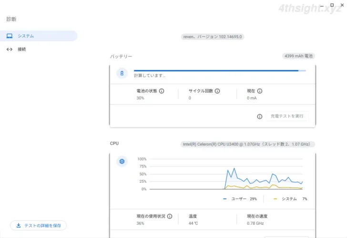347x238 pixels.
Task: Click the 4399 mAh 電池 chip
Action: click(x=298, y=56)
